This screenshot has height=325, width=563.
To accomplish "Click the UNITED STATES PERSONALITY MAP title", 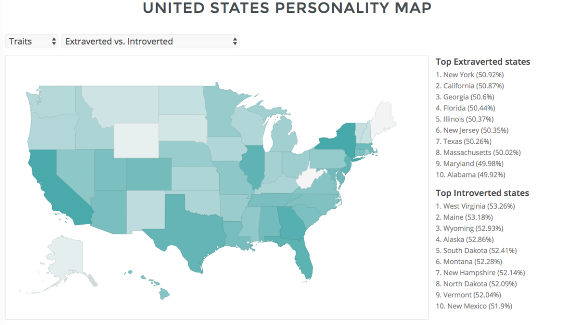I will point(288,8).
